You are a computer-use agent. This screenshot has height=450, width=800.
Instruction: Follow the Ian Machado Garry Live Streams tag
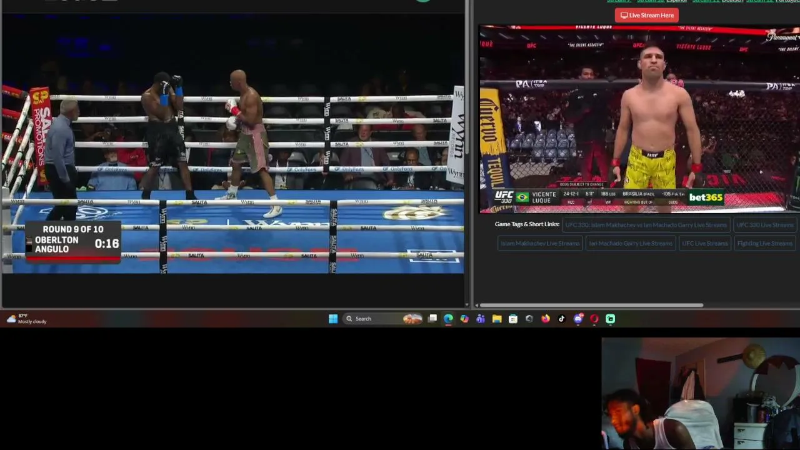[631, 243]
